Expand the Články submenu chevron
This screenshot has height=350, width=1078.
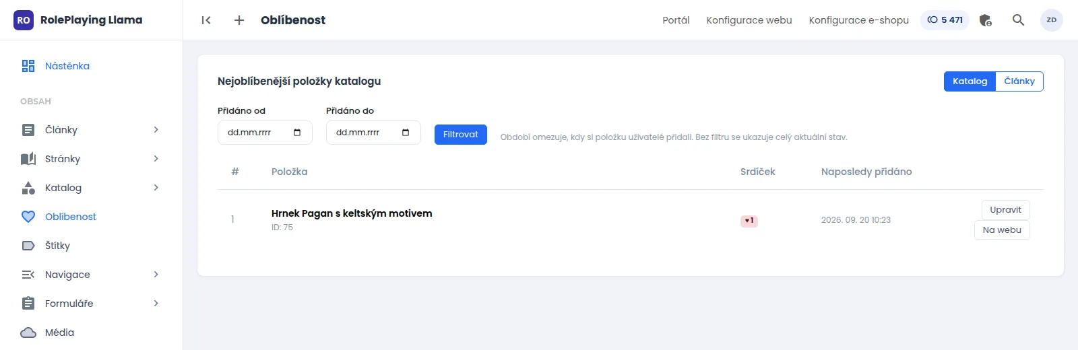pos(156,130)
